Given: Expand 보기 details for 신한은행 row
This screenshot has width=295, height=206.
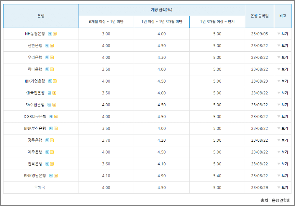Looking at the screenshot, I should point(283,45).
